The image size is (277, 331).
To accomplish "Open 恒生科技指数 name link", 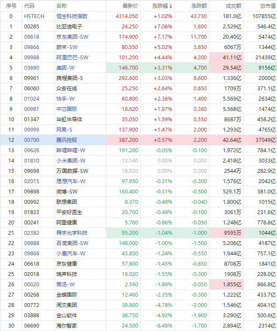I will 72,16.
